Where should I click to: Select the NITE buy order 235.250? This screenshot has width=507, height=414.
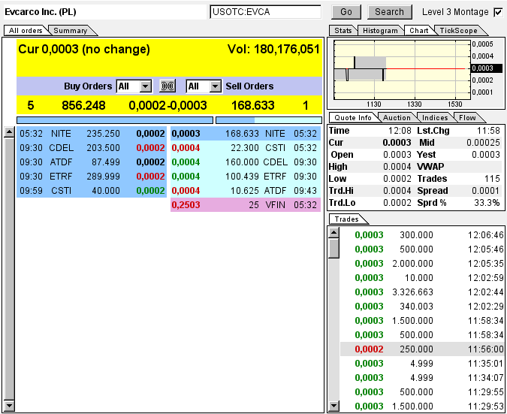pyautogui.click(x=92, y=134)
